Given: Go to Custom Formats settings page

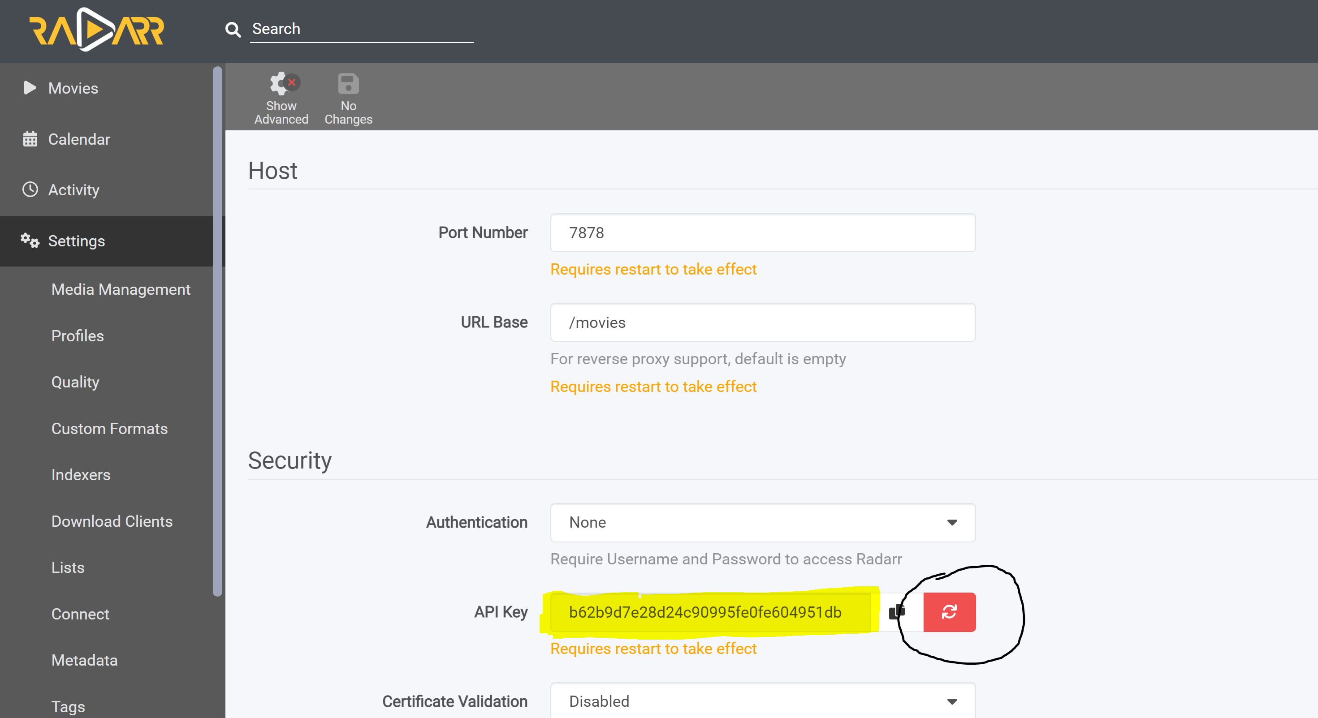Looking at the screenshot, I should coord(109,429).
